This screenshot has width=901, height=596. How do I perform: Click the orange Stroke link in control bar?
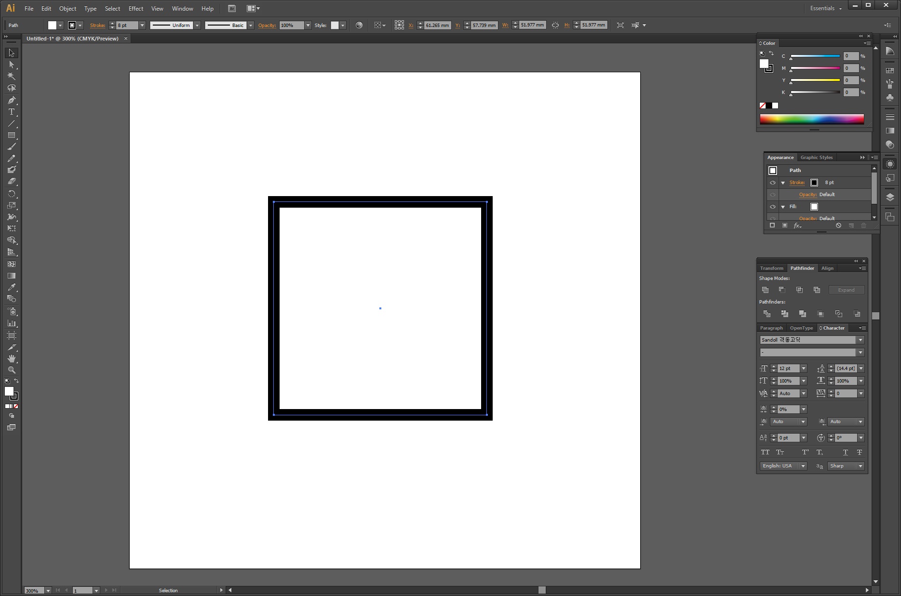[97, 25]
